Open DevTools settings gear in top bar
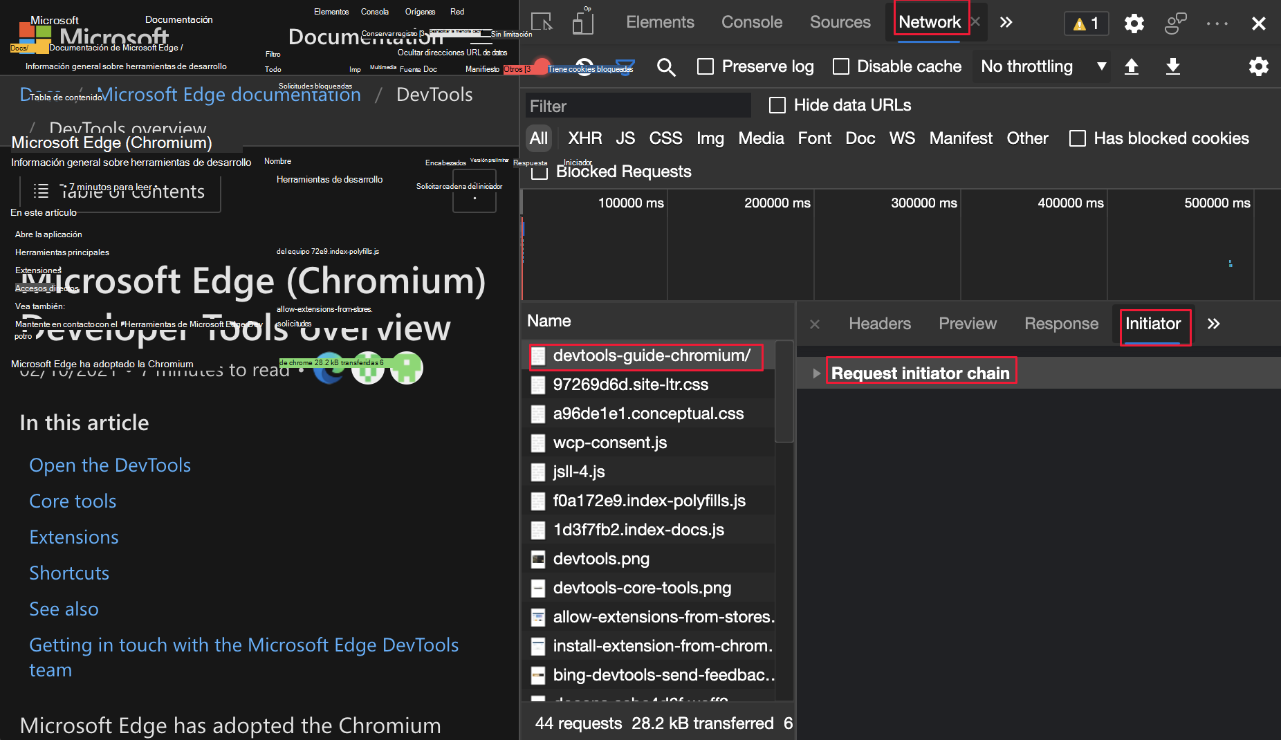Viewport: 1281px width, 740px height. click(1134, 24)
